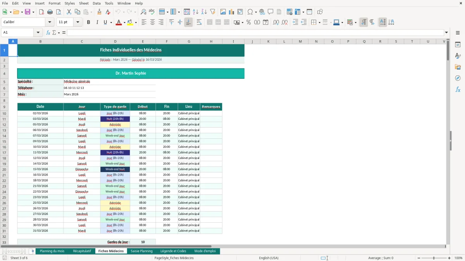
Task: Click the Format as Percent icon
Action: [248, 22]
